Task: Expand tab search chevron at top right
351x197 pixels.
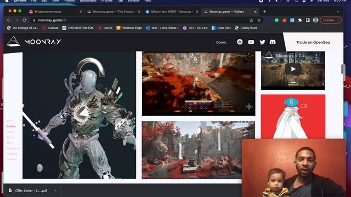Action: pyautogui.click(x=338, y=11)
